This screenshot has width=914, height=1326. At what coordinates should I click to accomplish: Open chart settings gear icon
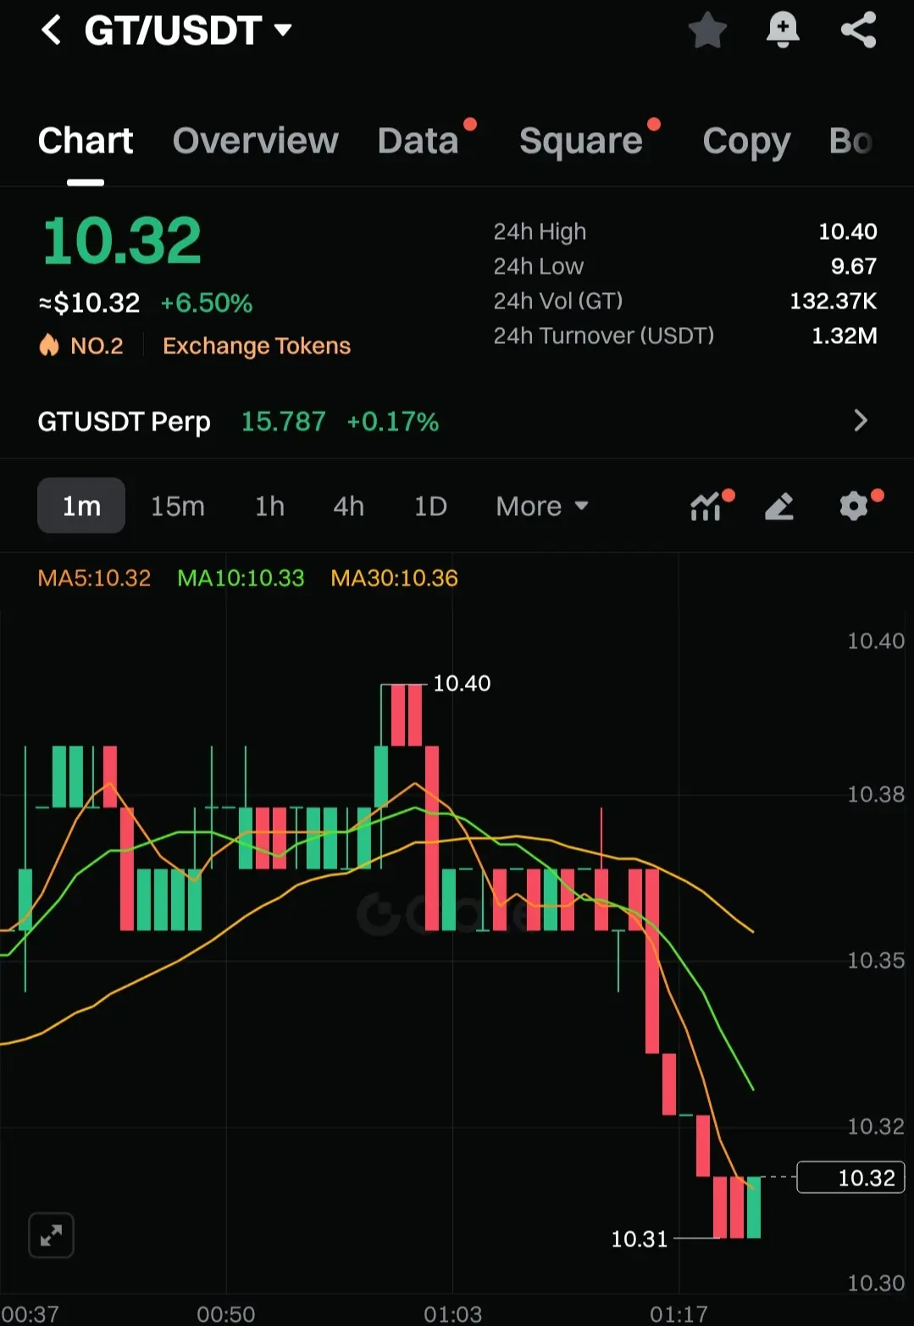[854, 506]
